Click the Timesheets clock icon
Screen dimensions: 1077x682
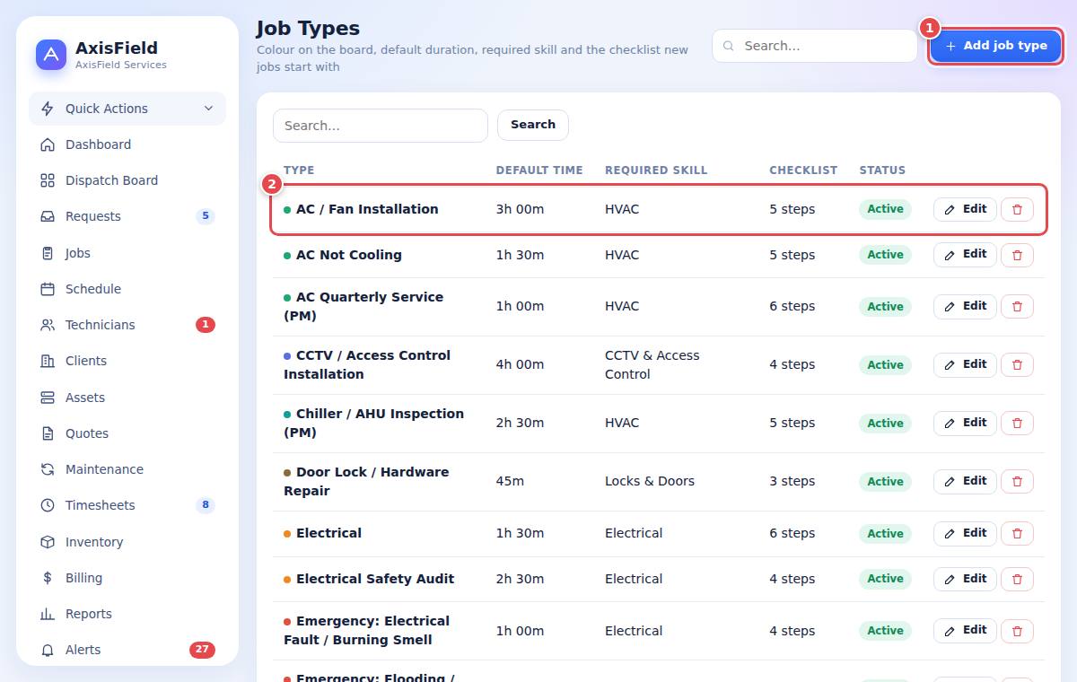pyautogui.click(x=48, y=505)
